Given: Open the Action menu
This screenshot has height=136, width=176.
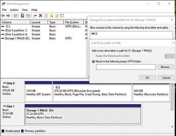Looking at the screenshot, I should pos(14,10).
